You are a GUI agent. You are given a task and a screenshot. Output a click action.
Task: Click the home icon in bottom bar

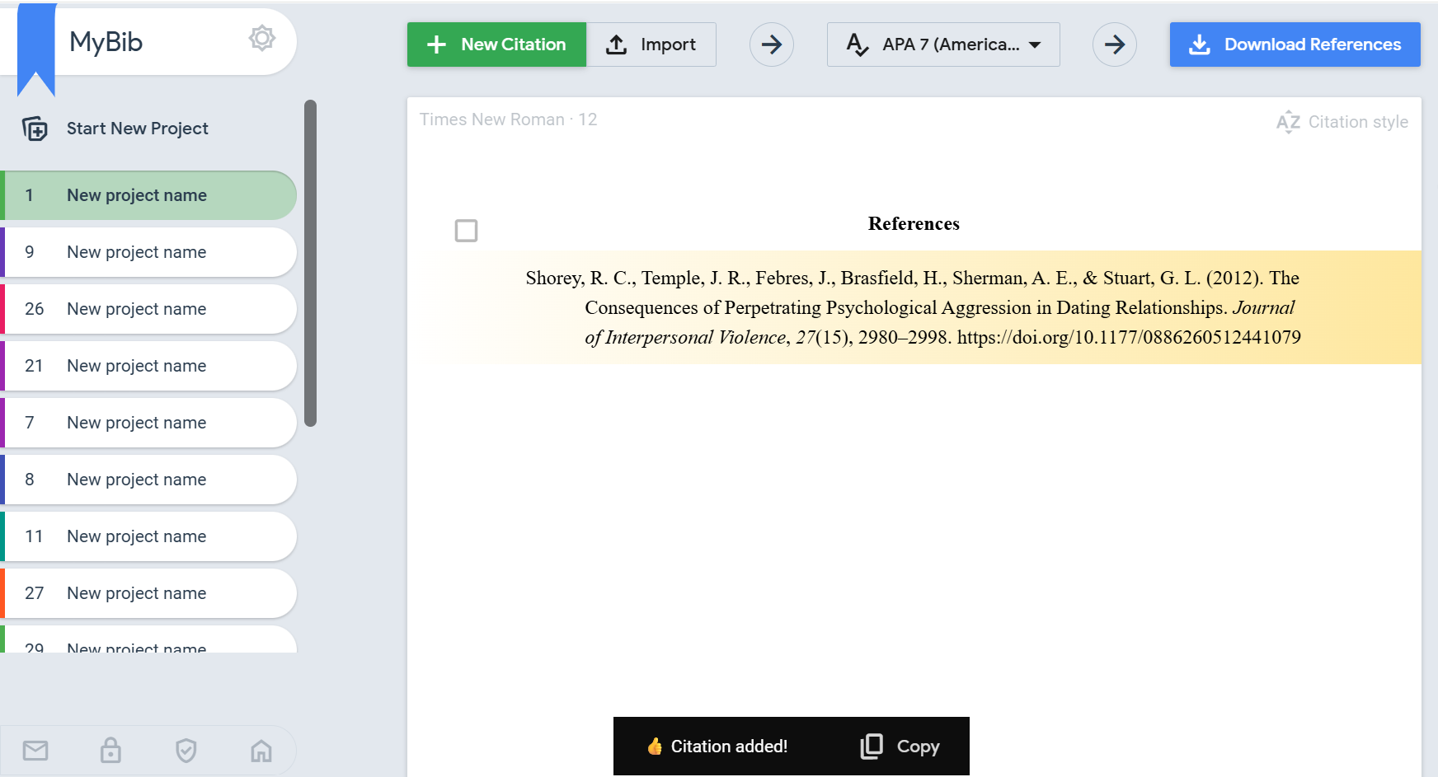261,751
